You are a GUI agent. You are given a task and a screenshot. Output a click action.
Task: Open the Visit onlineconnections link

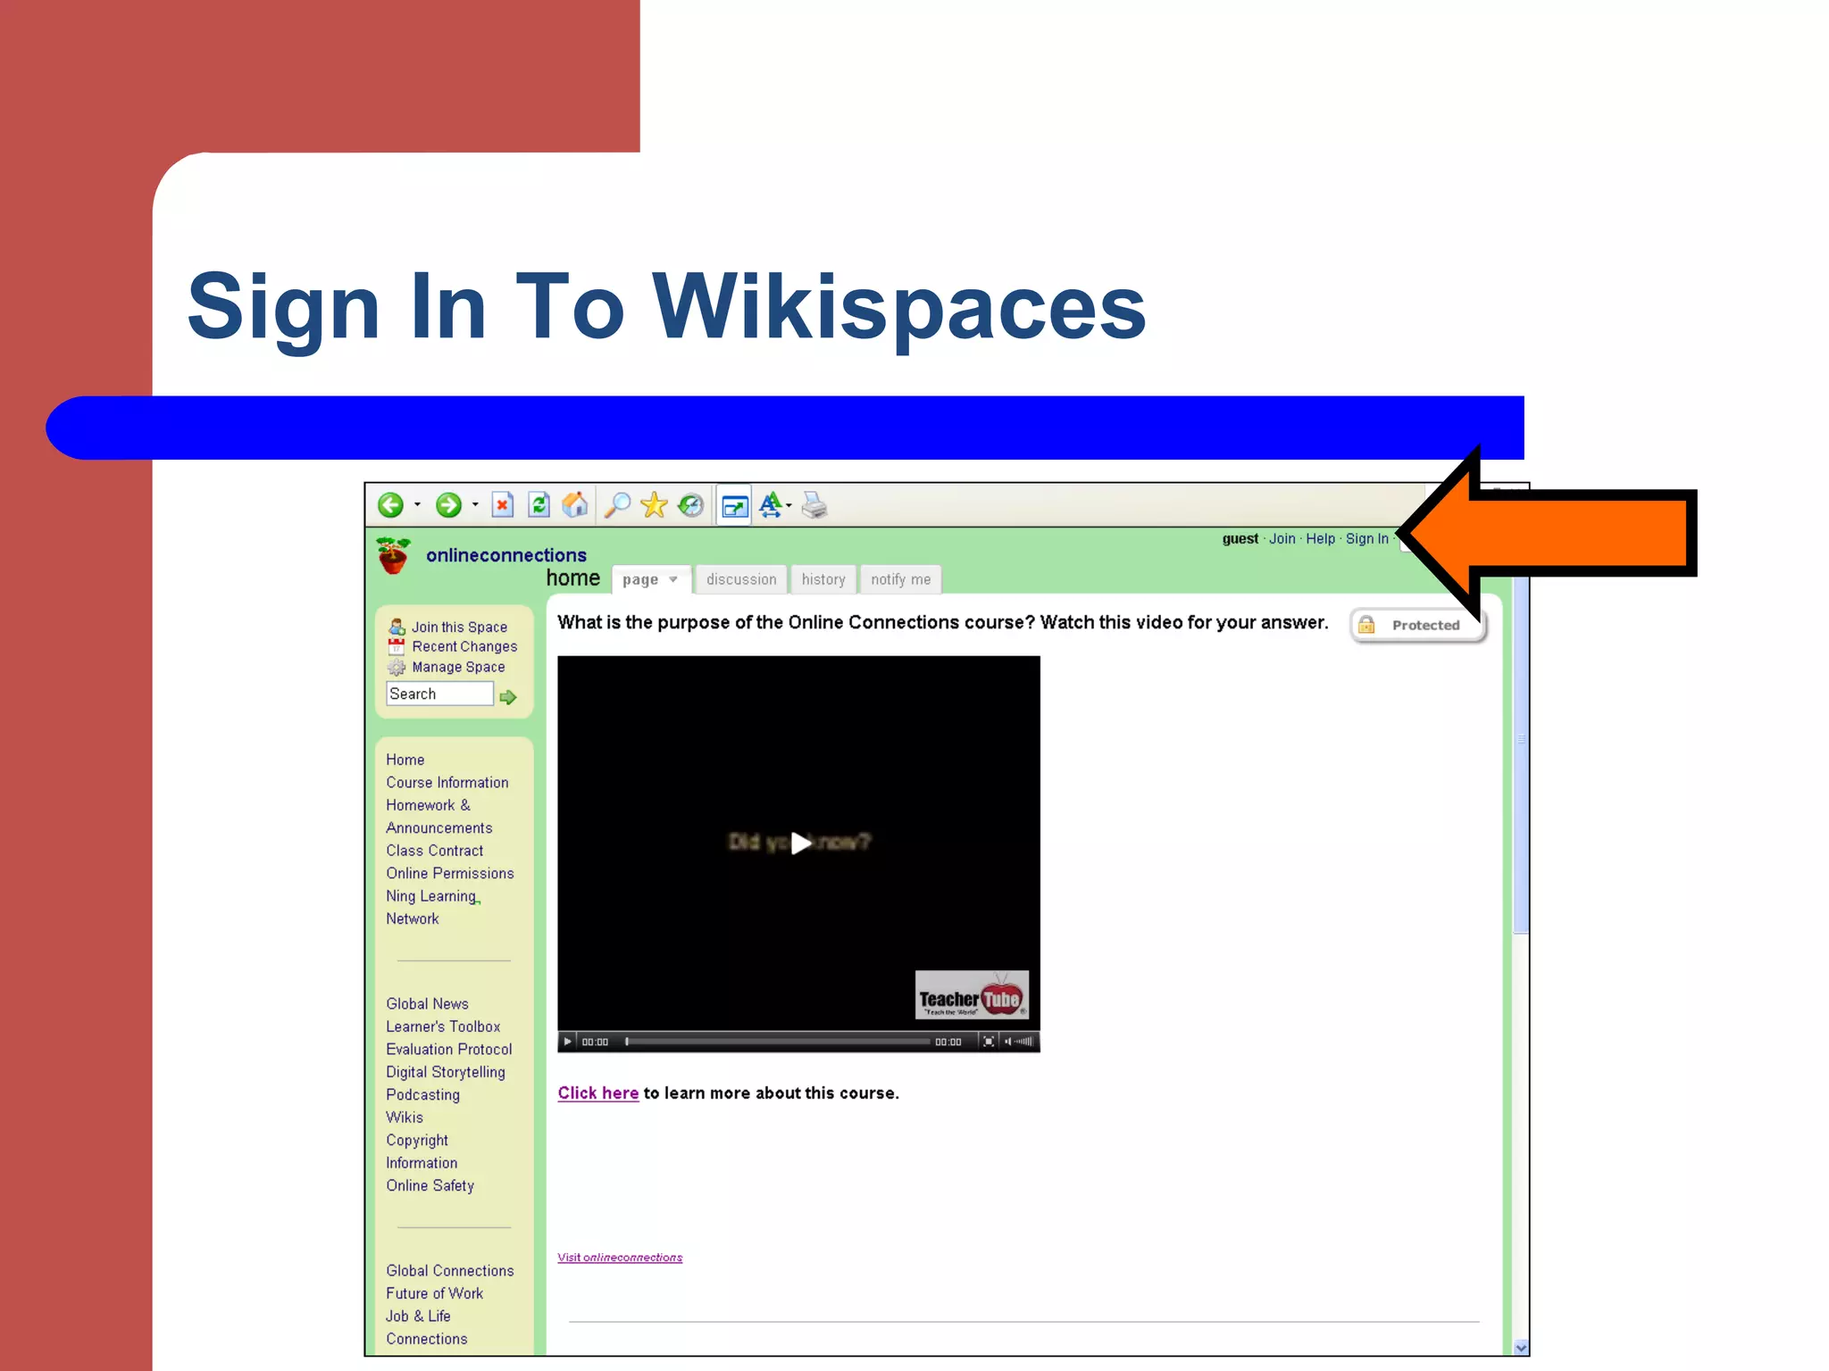[620, 1258]
